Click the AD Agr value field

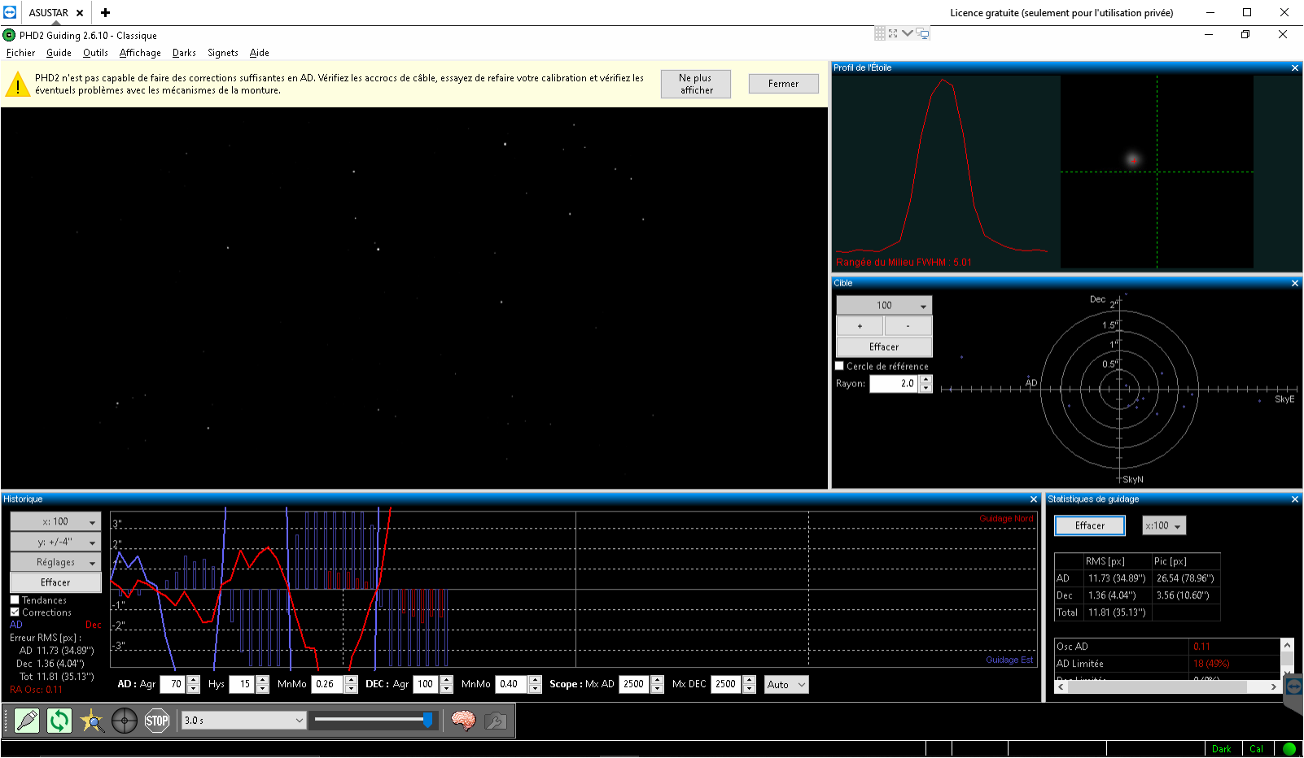(x=173, y=685)
